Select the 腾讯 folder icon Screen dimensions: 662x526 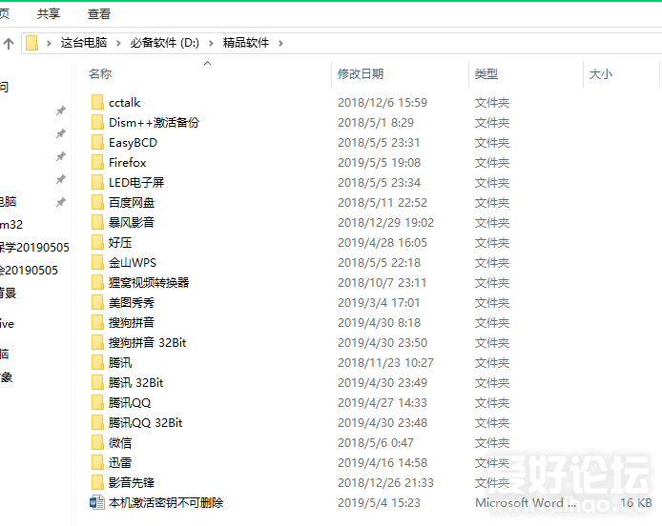pos(97,363)
